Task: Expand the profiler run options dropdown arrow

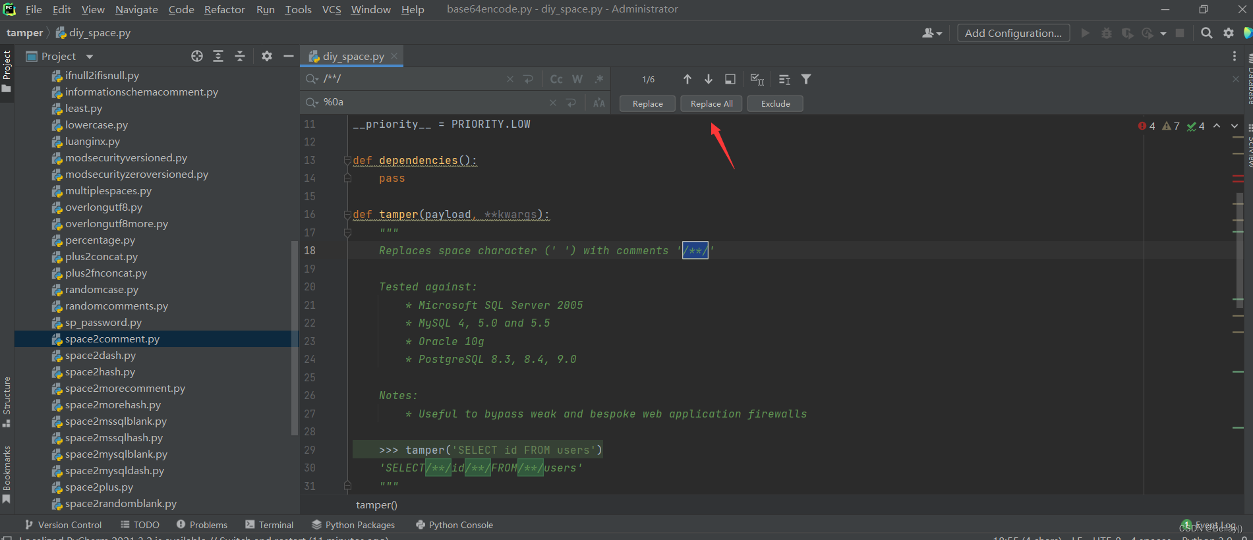Action: [x=1163, y=34]
